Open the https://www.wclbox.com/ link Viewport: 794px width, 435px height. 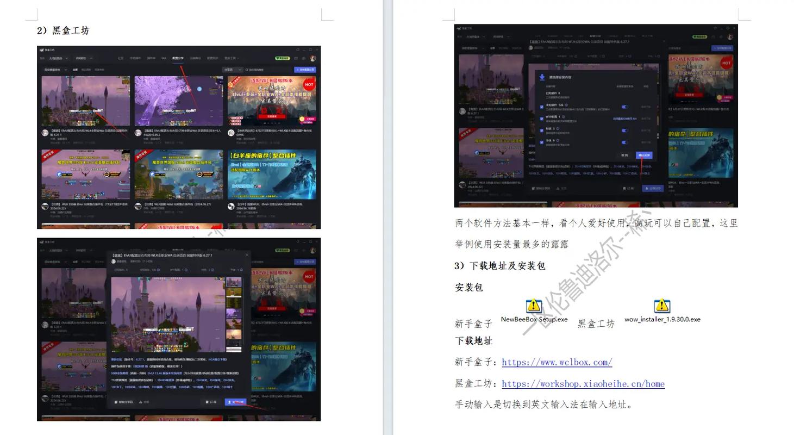click(557, 362)
